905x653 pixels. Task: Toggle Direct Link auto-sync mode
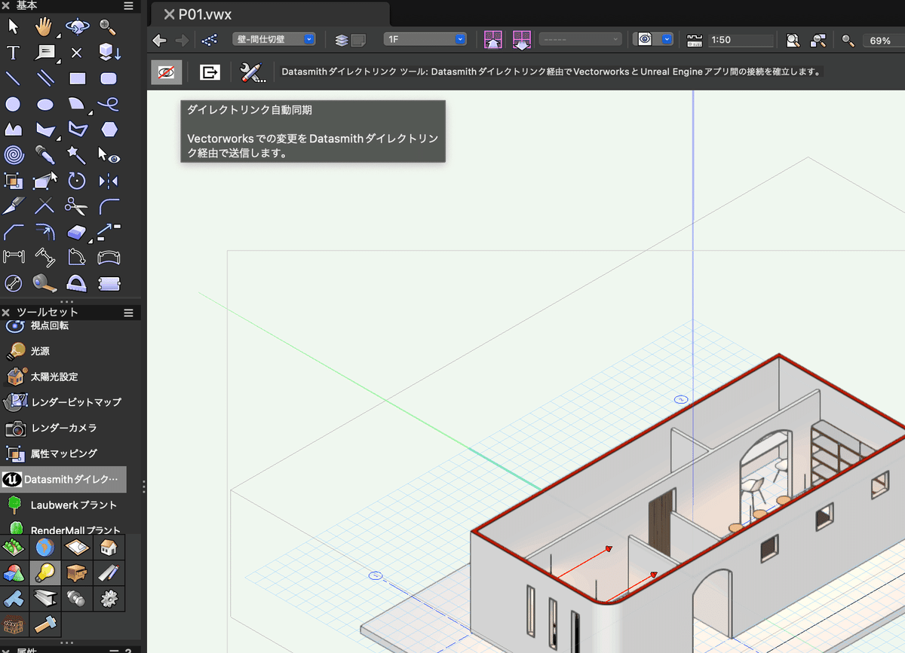click(x=167, y=72)
